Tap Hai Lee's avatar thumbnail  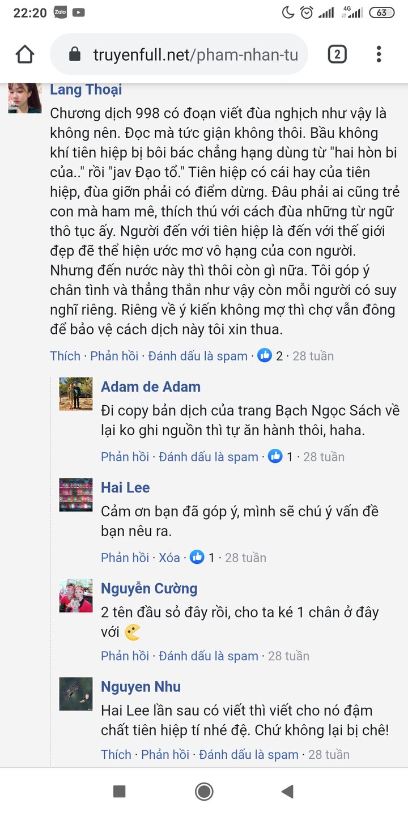[x=76, y=495]
